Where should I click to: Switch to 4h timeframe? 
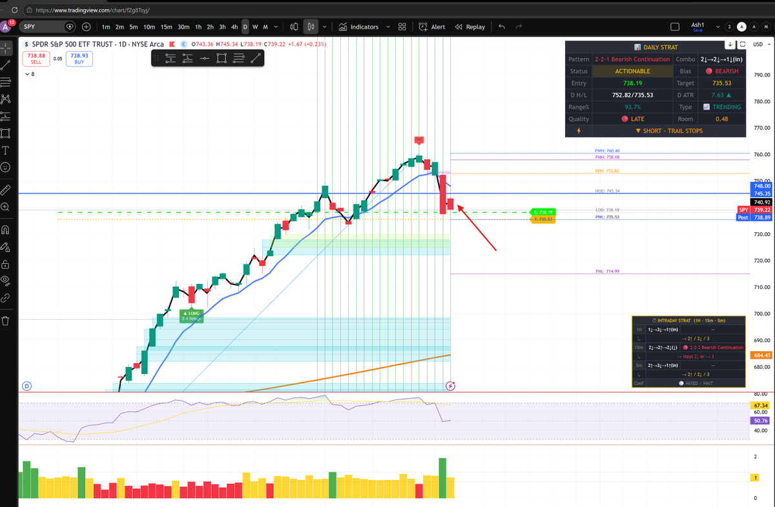(234, 27)
